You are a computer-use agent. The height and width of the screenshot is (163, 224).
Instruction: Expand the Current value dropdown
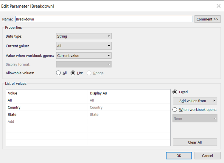click(x=84, y=46)
